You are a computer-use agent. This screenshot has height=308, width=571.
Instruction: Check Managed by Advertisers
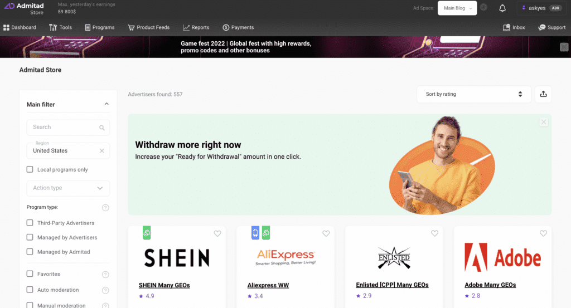click(x=30, y=237)
